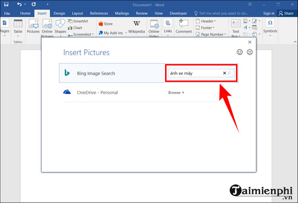
Task: Open the Undo history dropdown arrow
Action: 25,4
